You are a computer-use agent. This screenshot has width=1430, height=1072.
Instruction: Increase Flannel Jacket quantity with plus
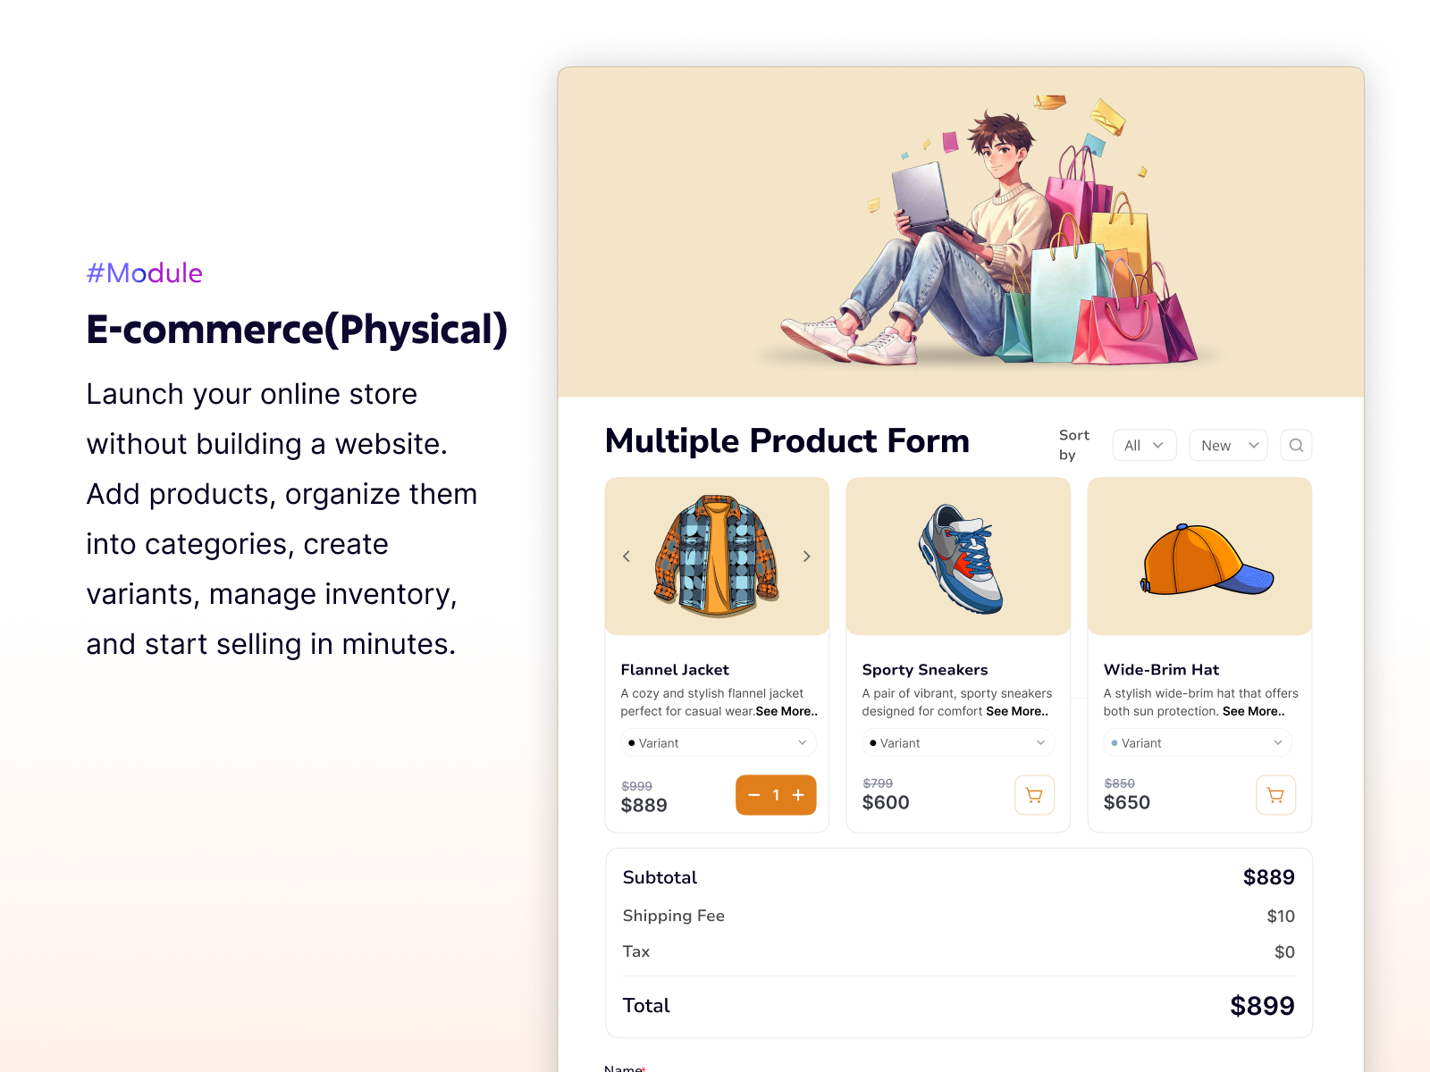click(x=798, y=795)
